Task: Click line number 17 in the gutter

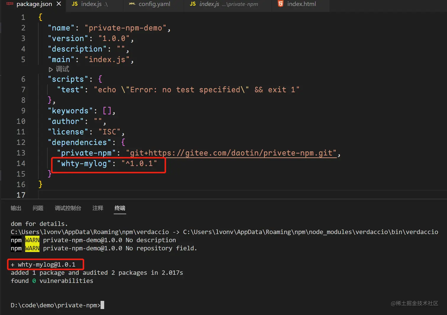Action: coord(21,195)
